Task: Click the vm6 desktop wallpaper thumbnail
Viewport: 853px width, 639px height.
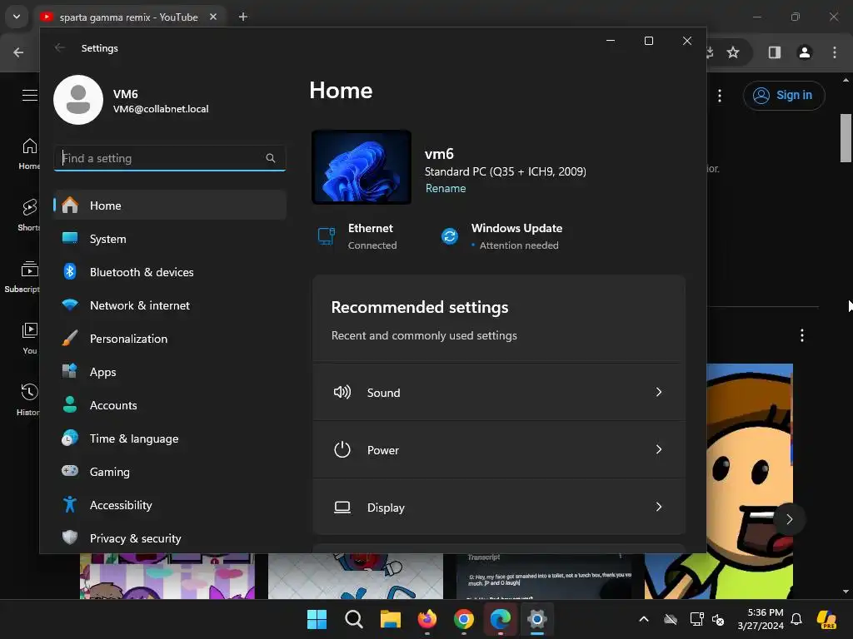Action: pos(362,167)
